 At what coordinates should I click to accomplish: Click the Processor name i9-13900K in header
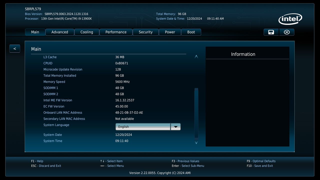point(66,19)
